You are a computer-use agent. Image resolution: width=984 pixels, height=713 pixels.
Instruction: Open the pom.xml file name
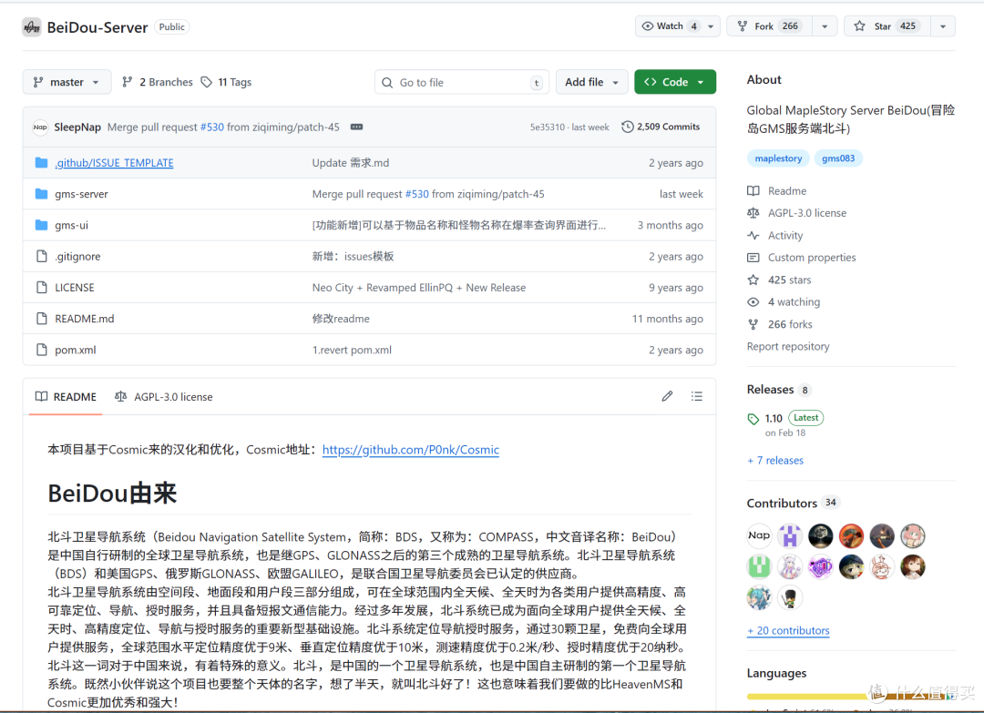[76, 350]
